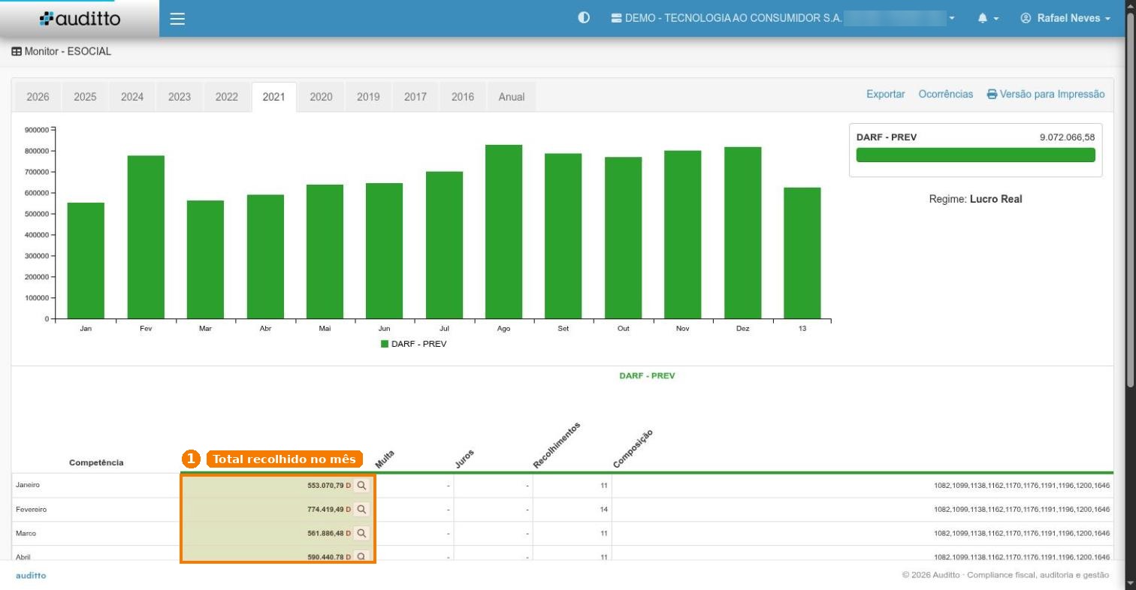Toggle dark/light contrast mode icon
This screenshot has width=1136, height=590.
584,18
